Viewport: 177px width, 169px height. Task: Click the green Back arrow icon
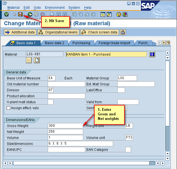pyautogui.click(x=30, y=14)
